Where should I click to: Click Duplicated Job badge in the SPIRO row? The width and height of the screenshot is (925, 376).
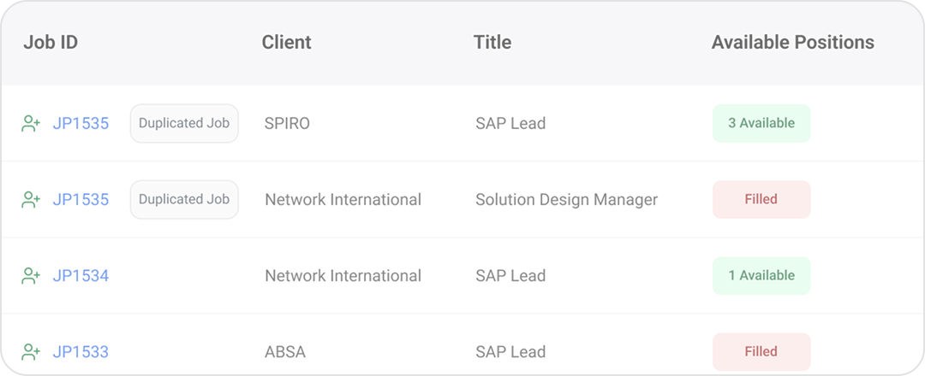click(x=184, y=123)
